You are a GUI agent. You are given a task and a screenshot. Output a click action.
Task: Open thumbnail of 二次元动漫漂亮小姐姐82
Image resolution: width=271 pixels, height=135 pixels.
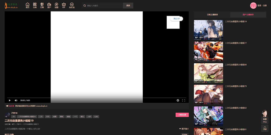(x=208, y=116)
